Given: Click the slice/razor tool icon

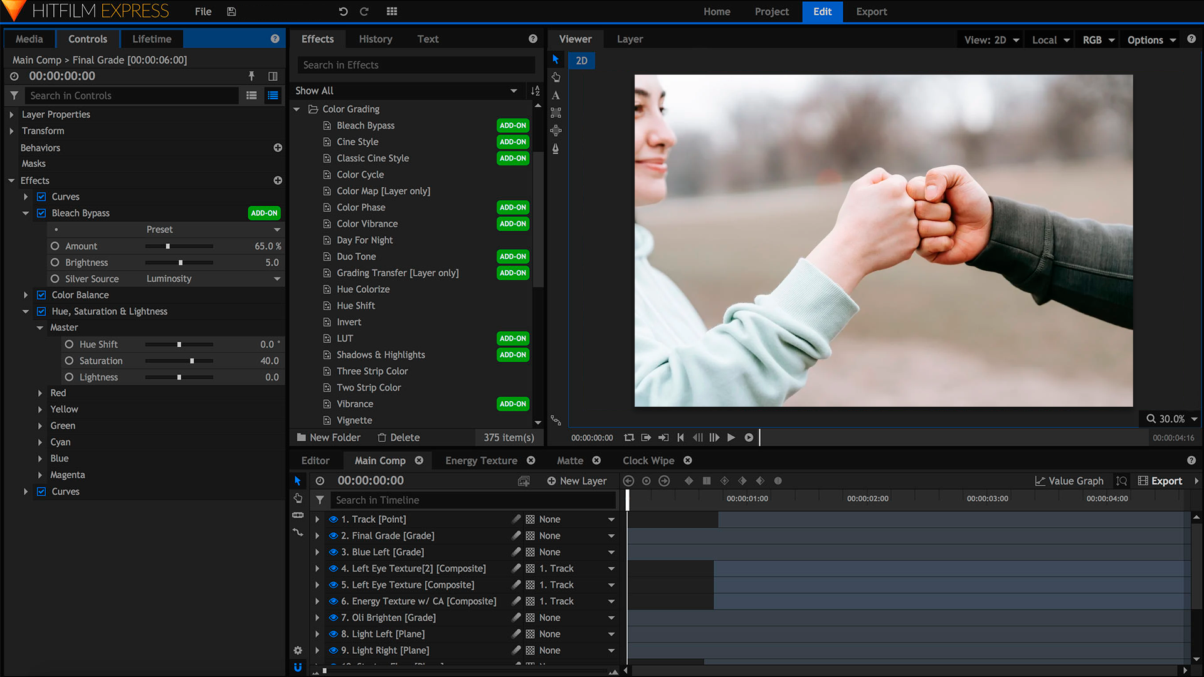Looking at the screenshot, I should 297,514.
